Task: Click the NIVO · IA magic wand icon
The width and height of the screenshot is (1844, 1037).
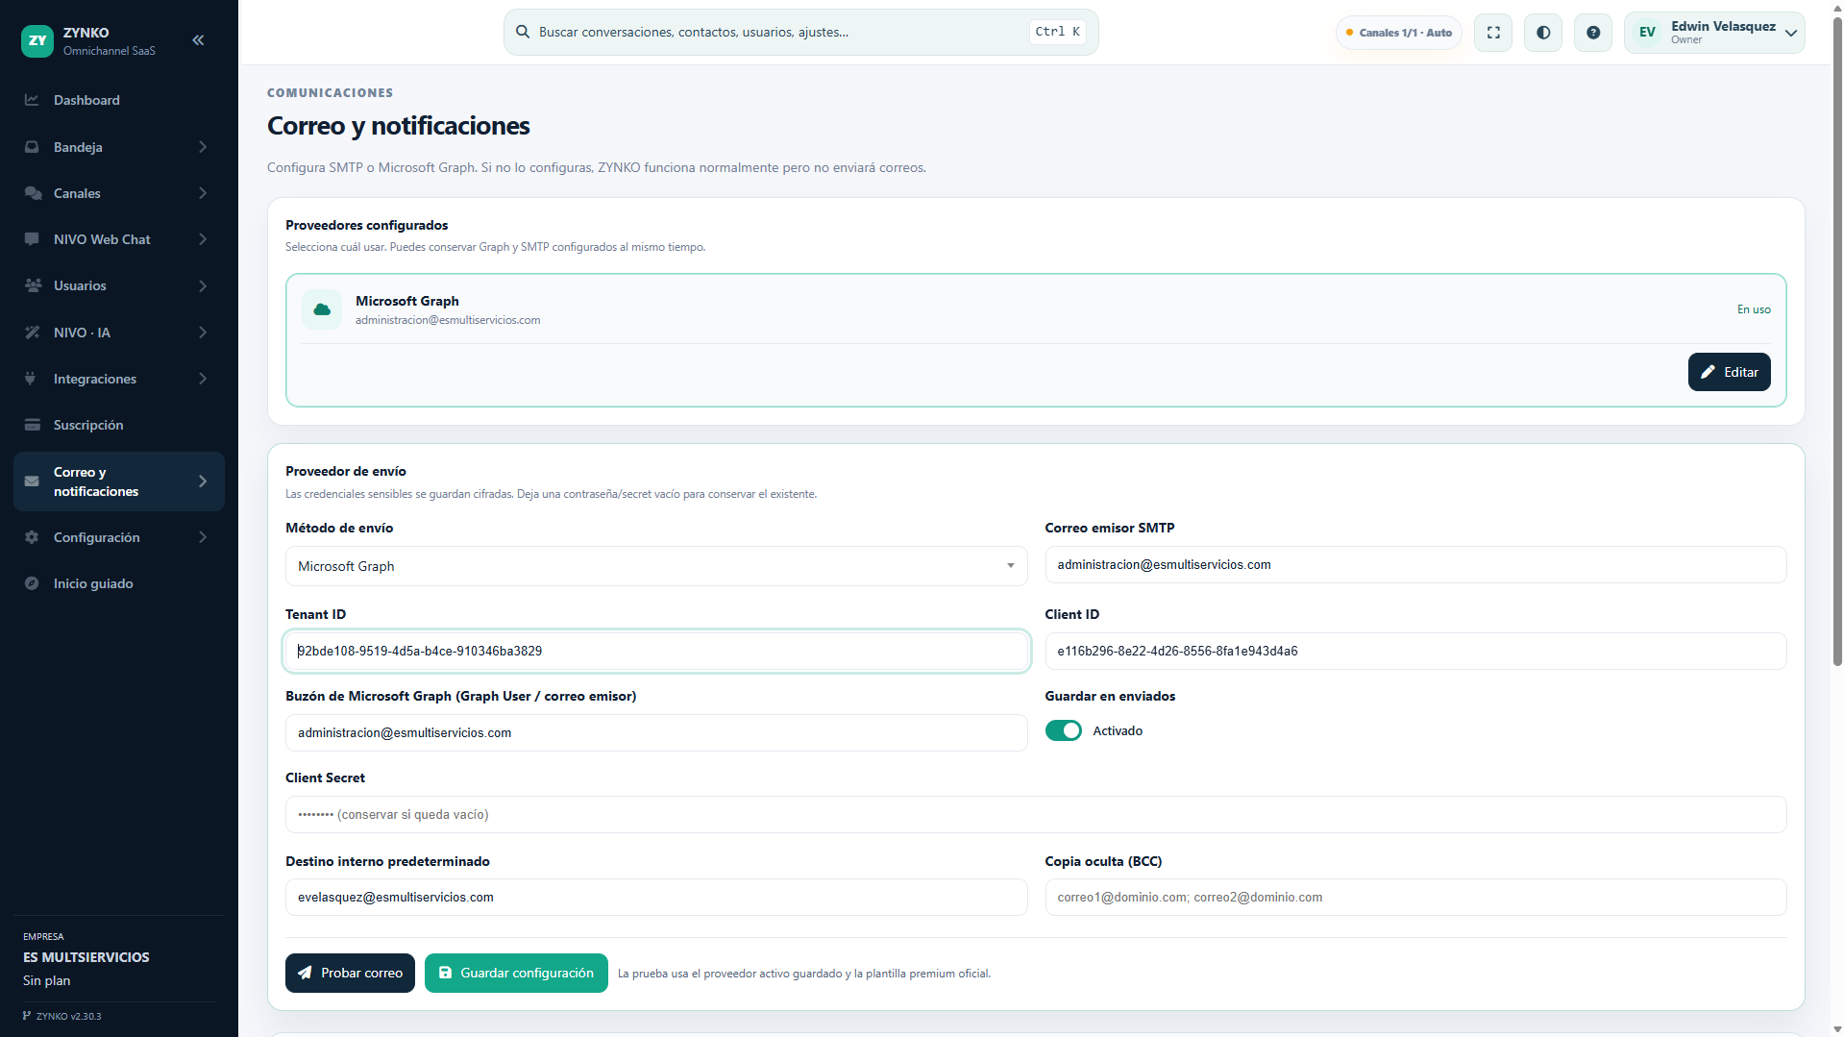Action: point(32,333)
